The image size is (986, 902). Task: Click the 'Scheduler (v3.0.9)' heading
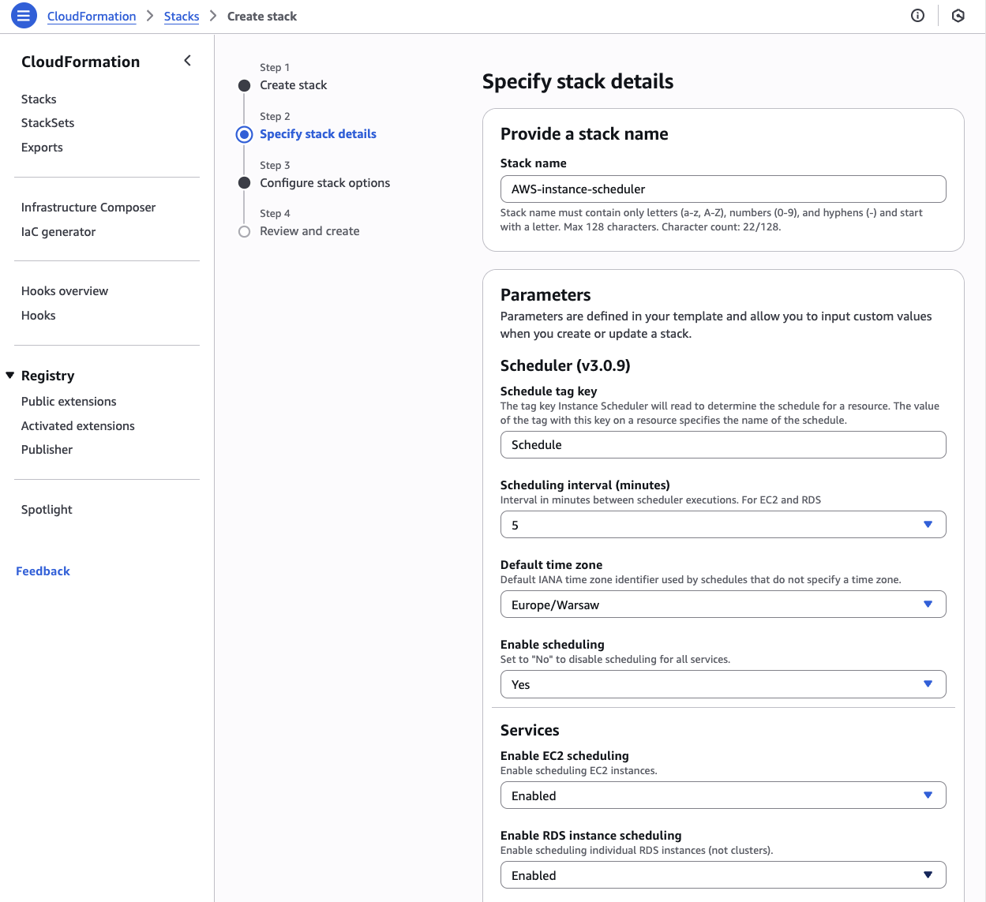click(565, 365)
